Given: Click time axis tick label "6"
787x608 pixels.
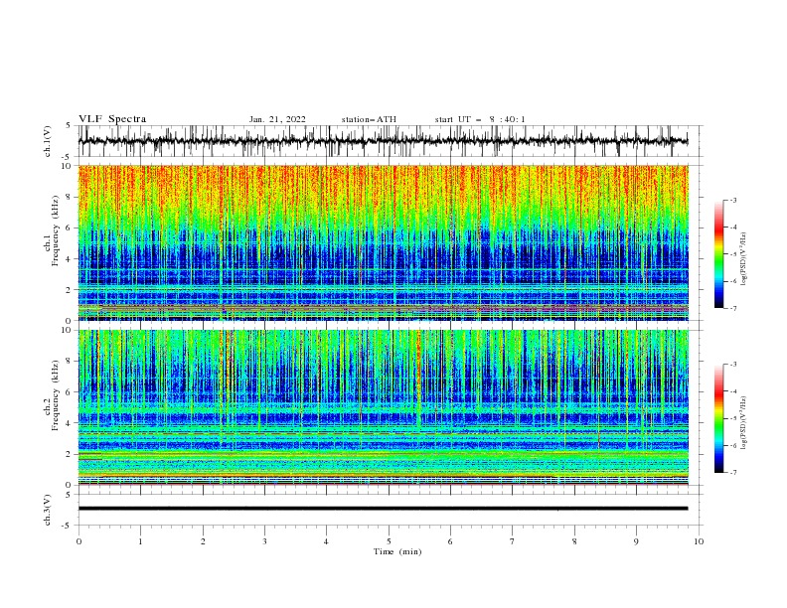Looking at the screenshot, I should click(x=450, y=541).
